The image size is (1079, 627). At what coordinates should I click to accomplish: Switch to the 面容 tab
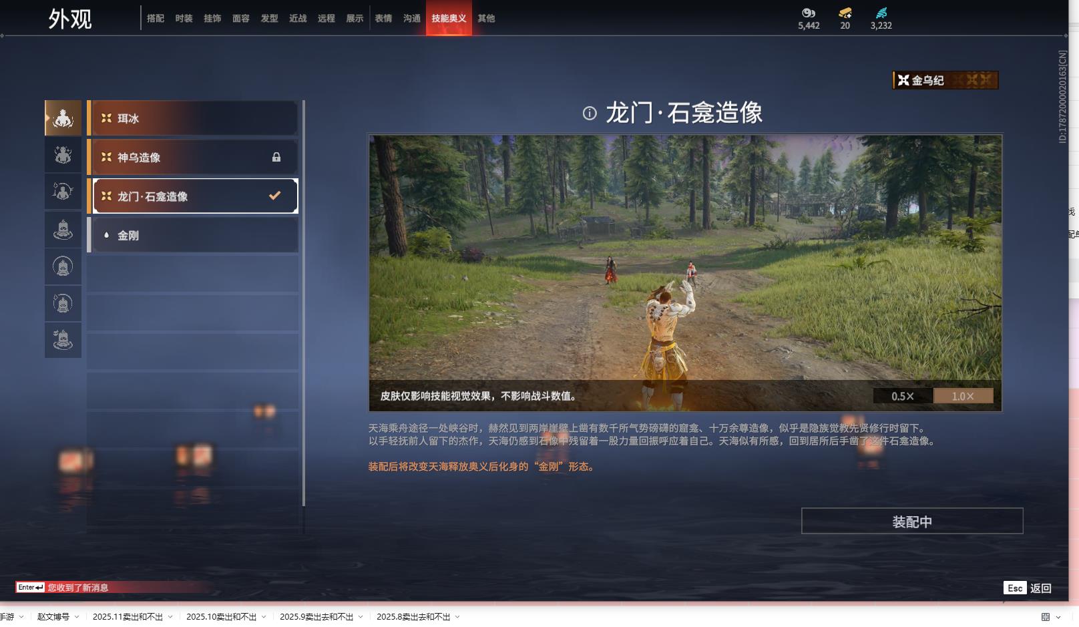[x=241, y=19]
